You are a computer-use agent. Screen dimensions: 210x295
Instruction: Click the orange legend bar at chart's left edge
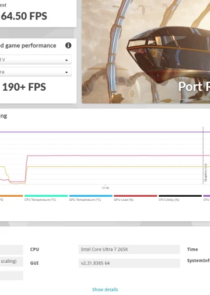(x=11, y=195)
